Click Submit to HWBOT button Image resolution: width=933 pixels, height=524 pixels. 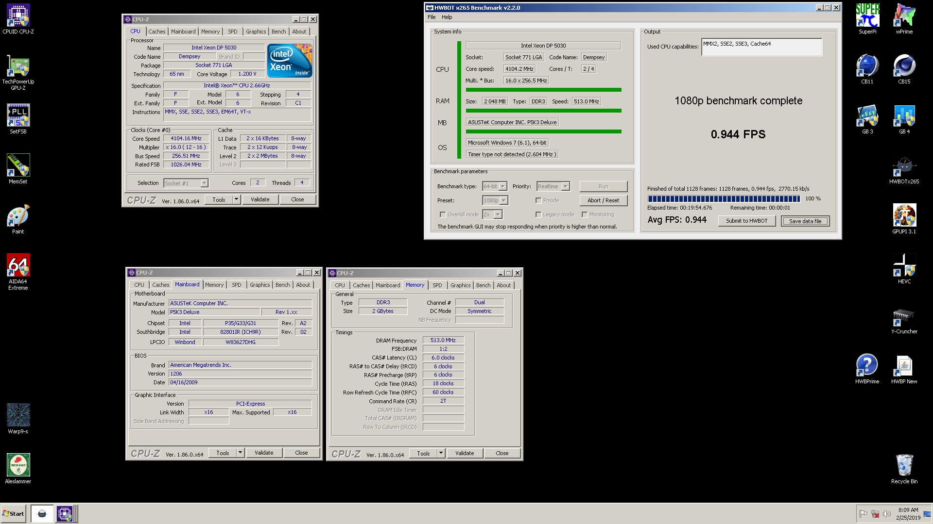coord(746,221)
